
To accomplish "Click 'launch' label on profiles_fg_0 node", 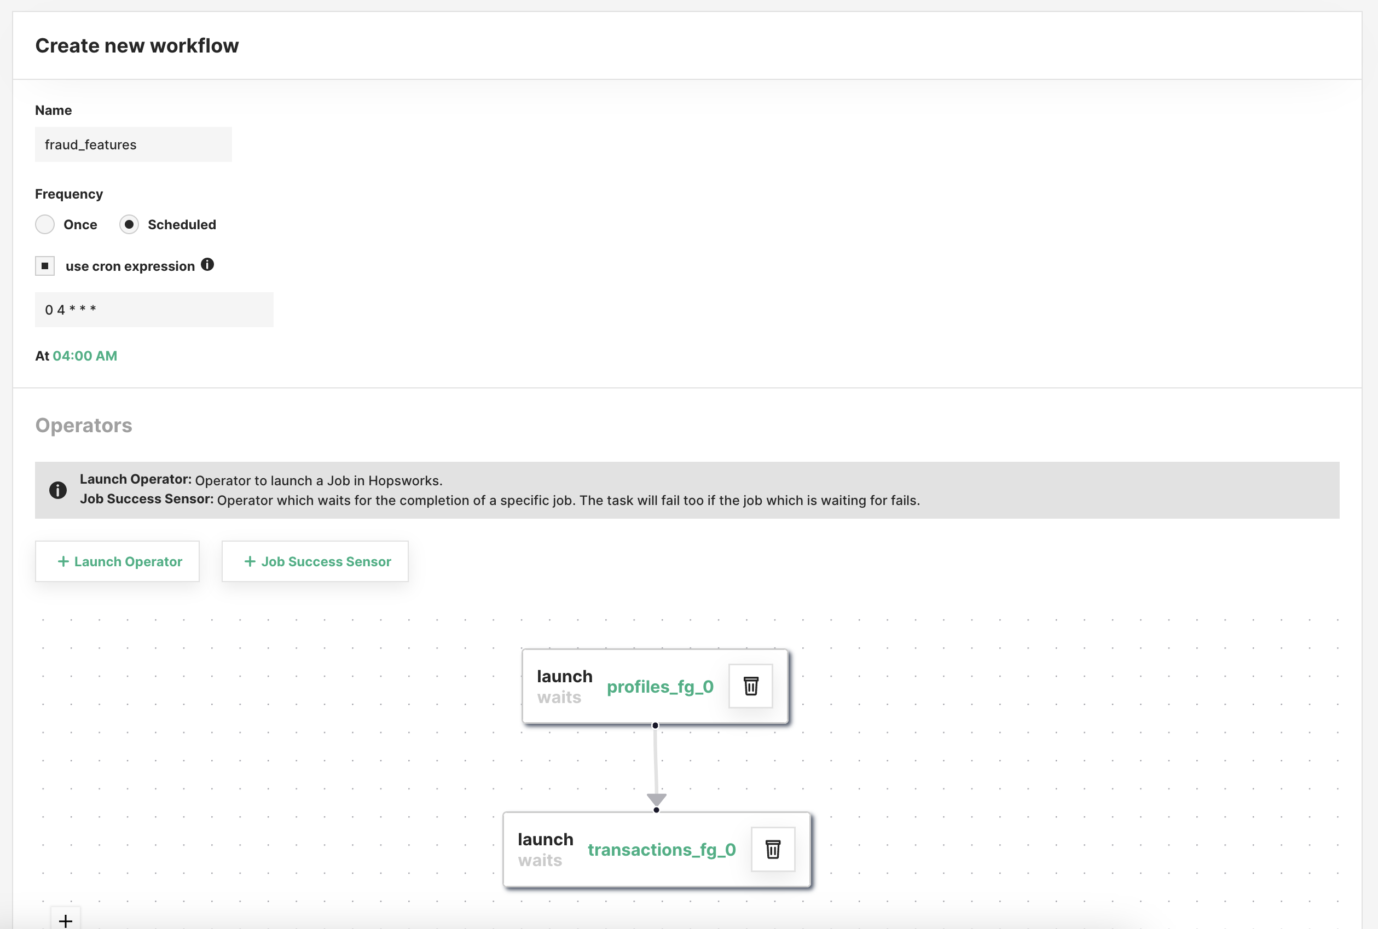I will (x=564, y=676).
